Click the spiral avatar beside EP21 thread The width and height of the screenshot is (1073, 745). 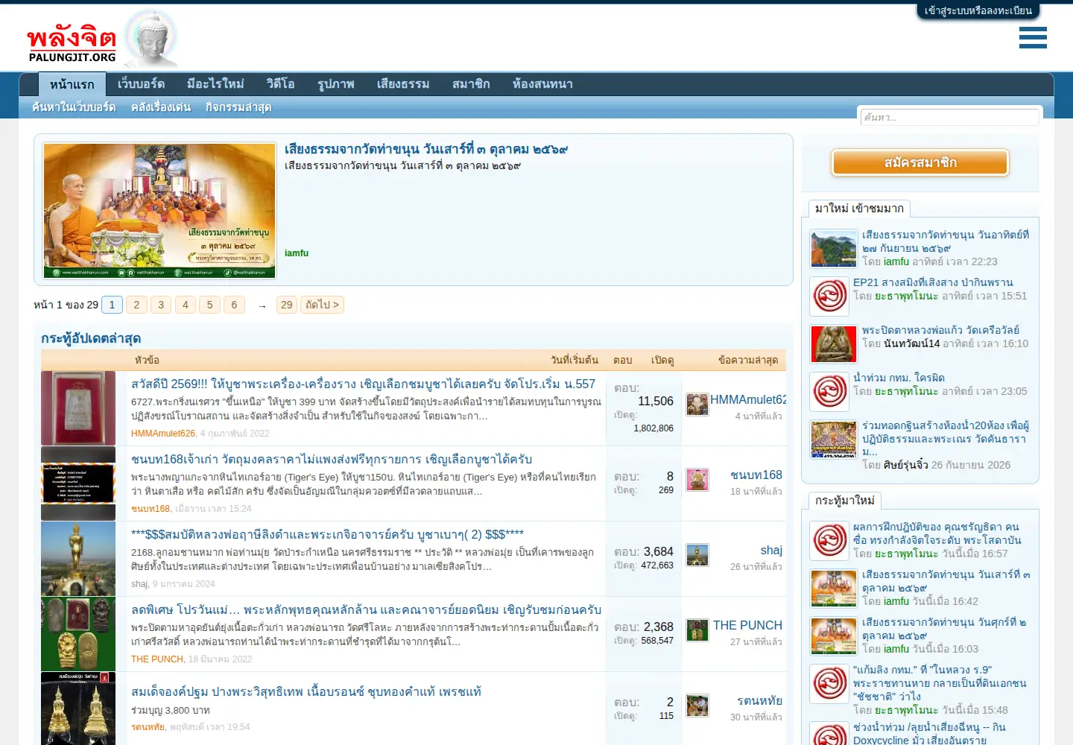pos(829,296)
